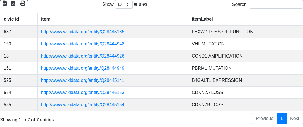
Task: Go to the Previous page
Action: (264, 119)
